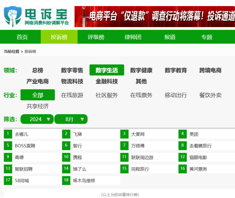Open rank 12 猫眼电影 entry
Image resolution: width=235 pixels, height=198 pixels.
pyautogui.click(x=207, y=157)
